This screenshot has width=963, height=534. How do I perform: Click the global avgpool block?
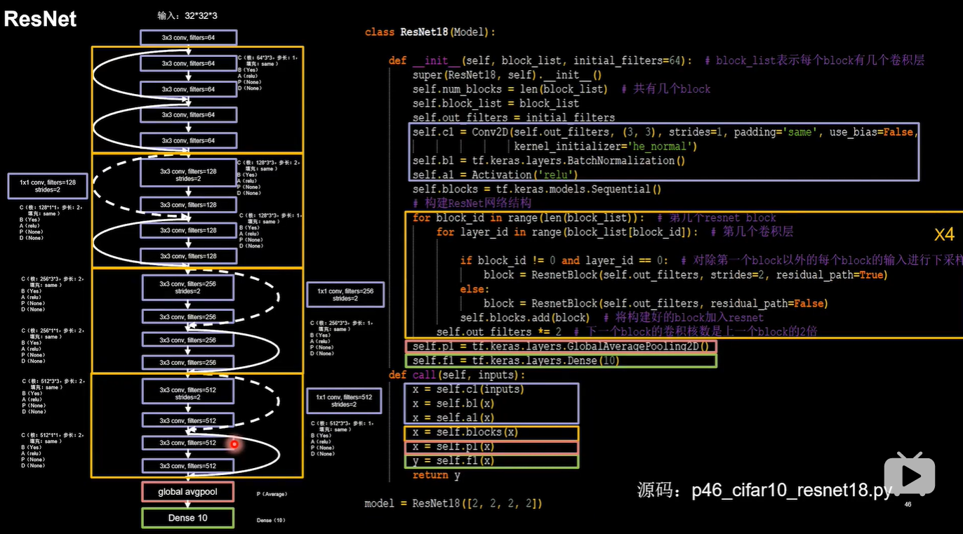click(x=187, y=491)
